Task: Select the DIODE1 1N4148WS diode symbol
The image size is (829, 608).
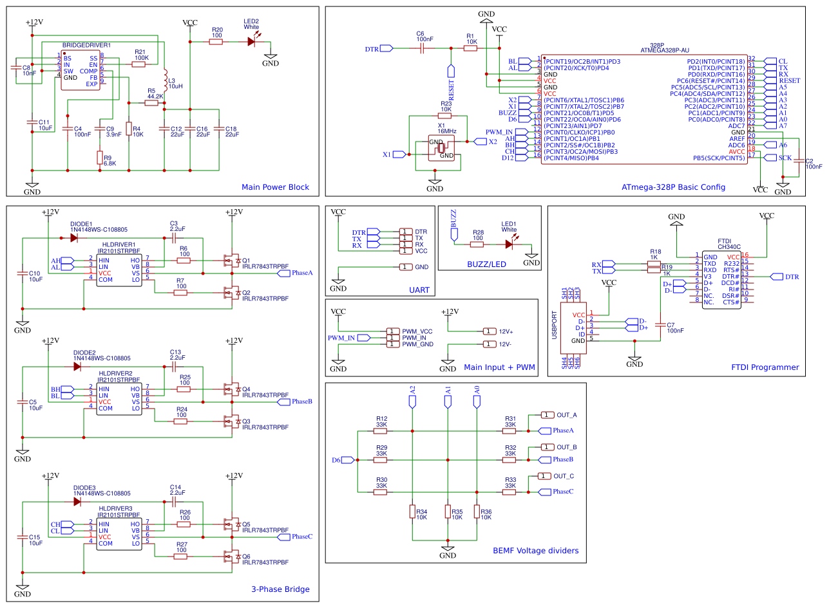Action: [74, 238]
